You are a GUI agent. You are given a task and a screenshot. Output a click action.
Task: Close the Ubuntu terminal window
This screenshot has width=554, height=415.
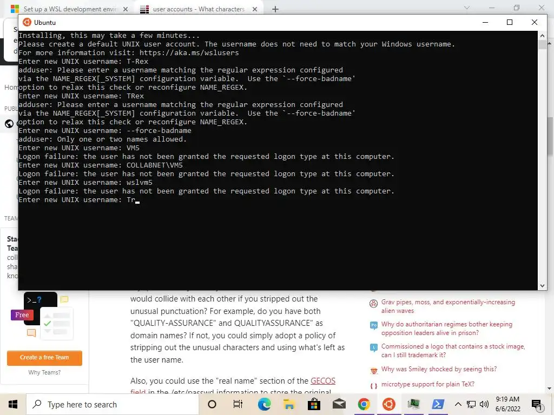(534, 22)
